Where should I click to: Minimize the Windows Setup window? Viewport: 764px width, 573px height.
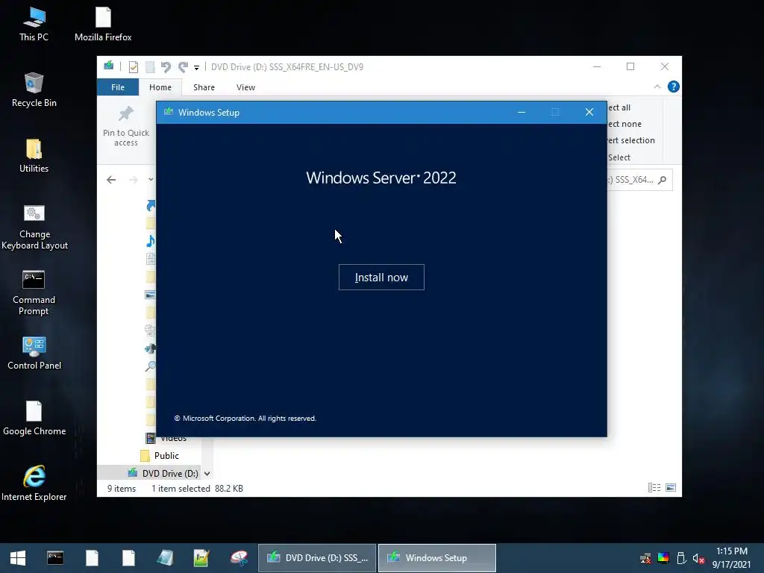pyautogui.click(x=522, y=112)
